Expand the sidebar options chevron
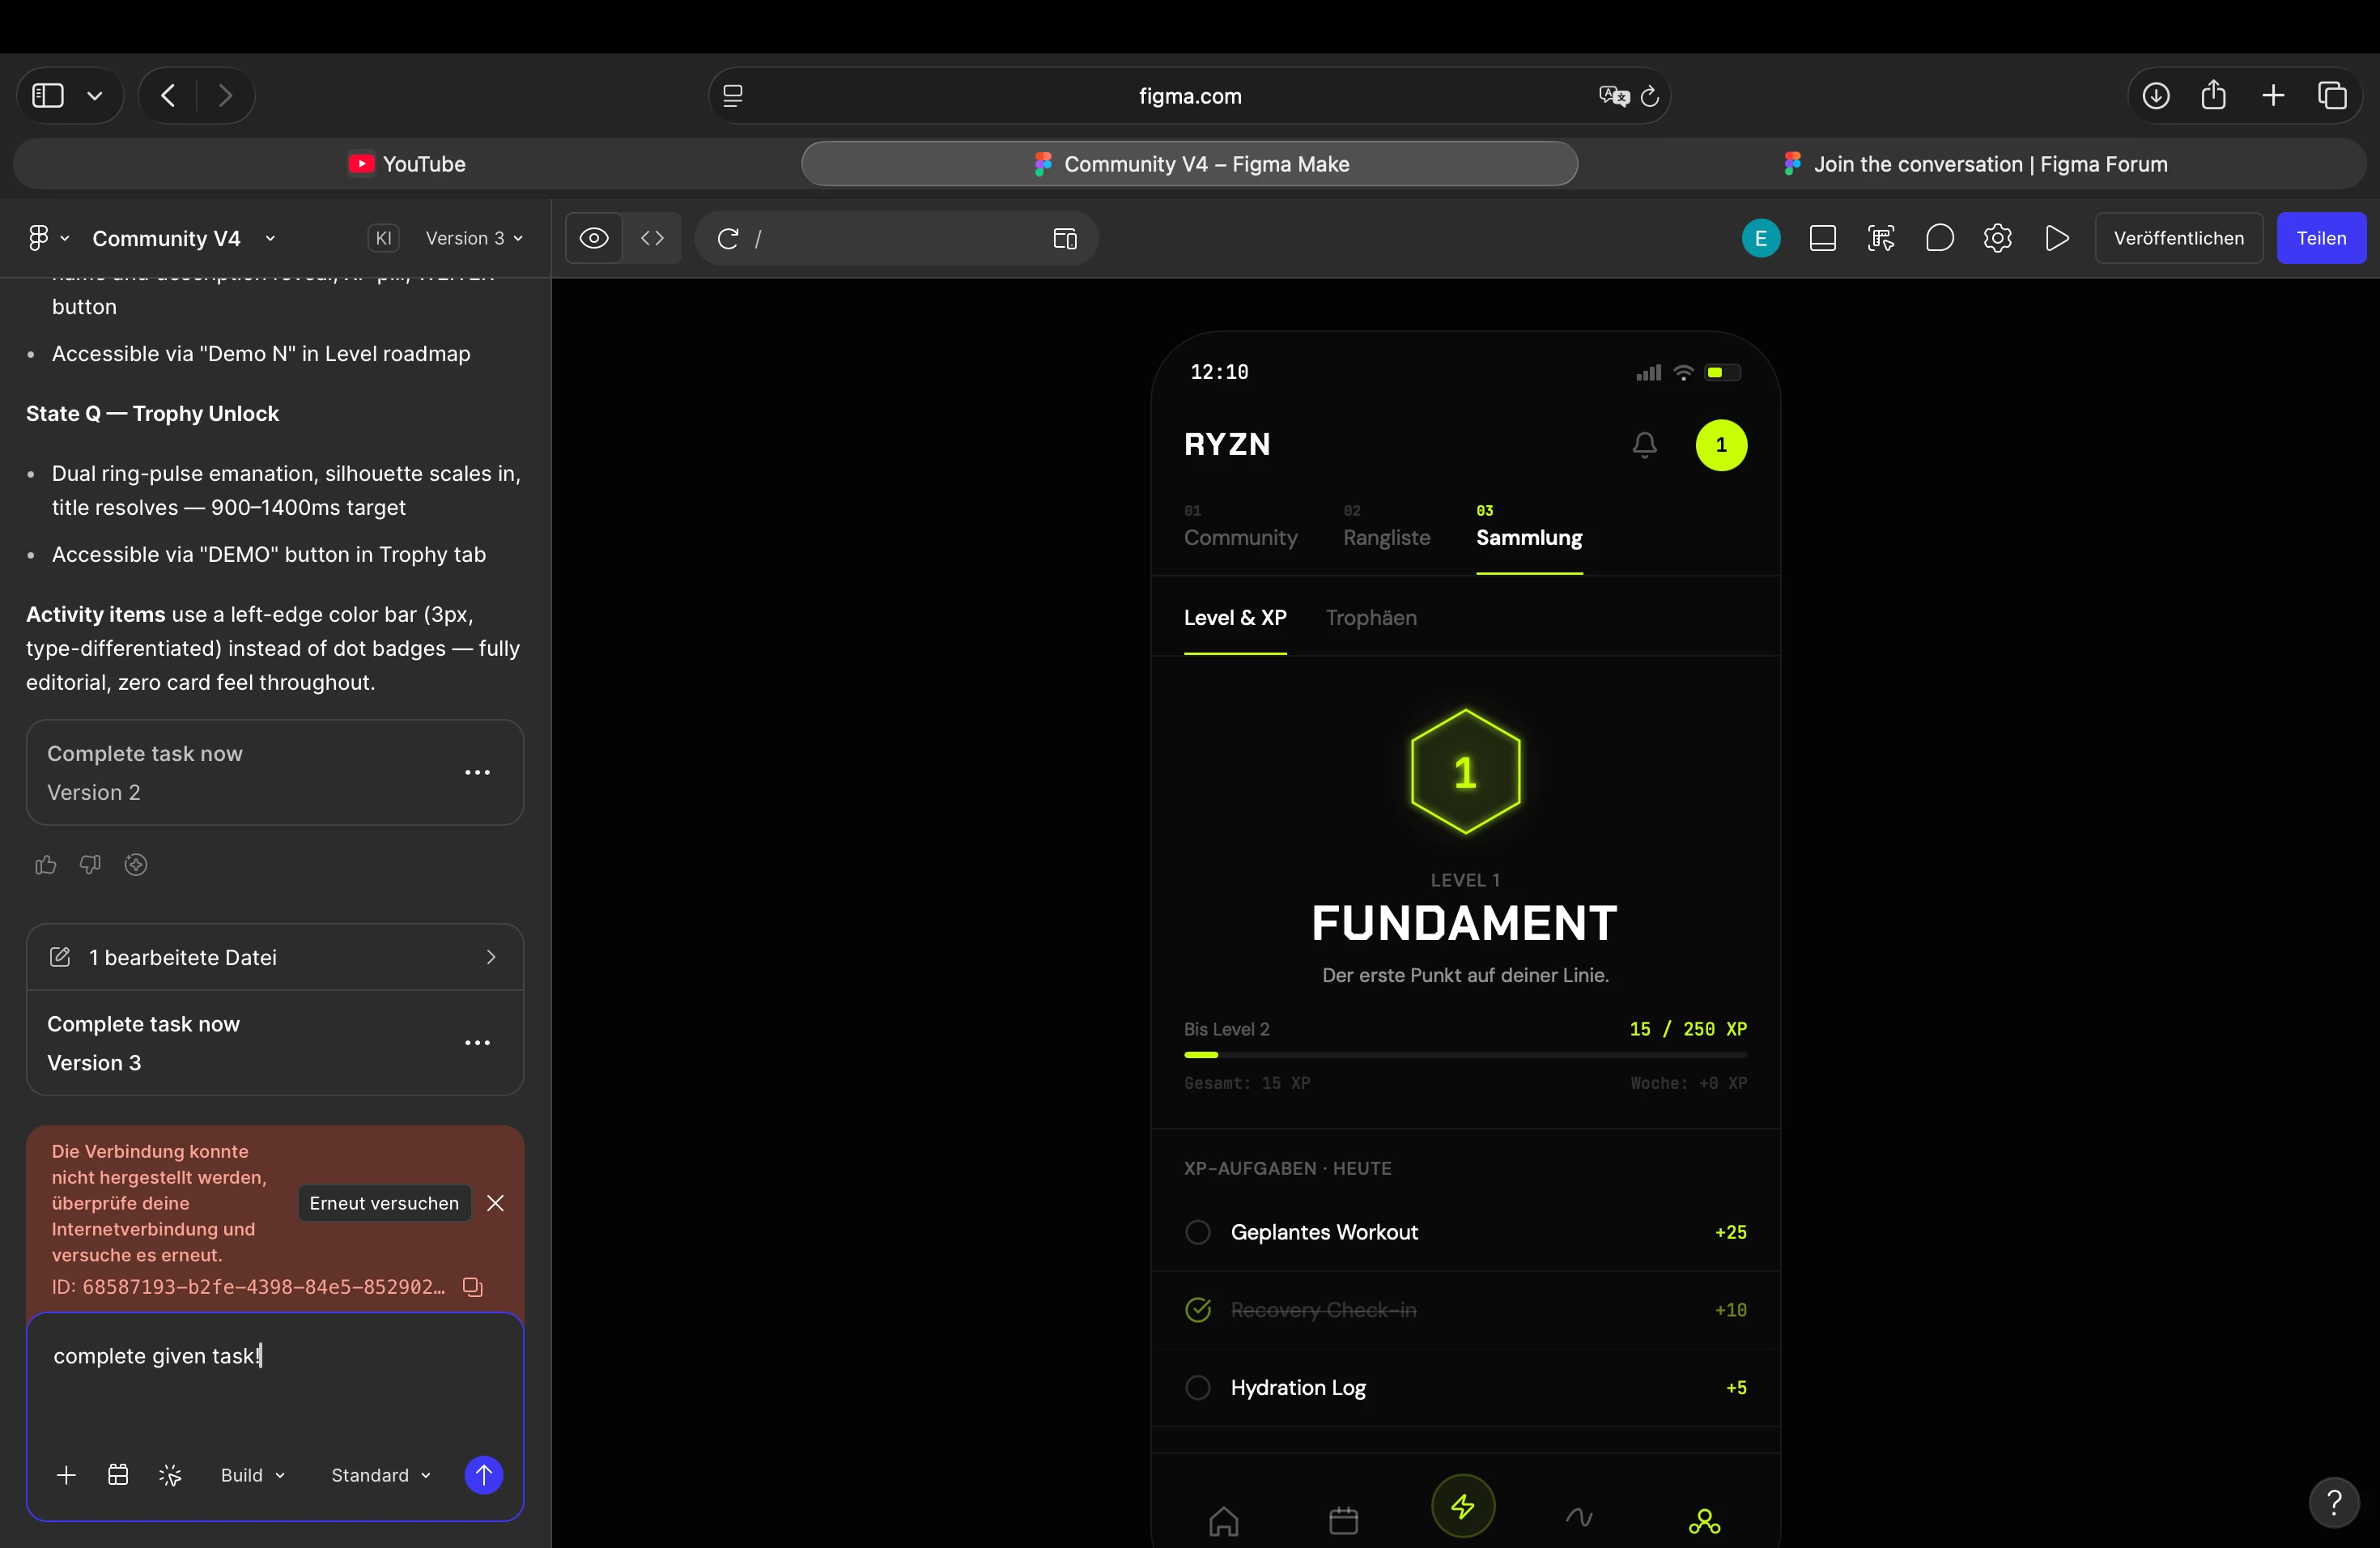This screenshot has width=2380, height=1548. [x=95, y=96]
